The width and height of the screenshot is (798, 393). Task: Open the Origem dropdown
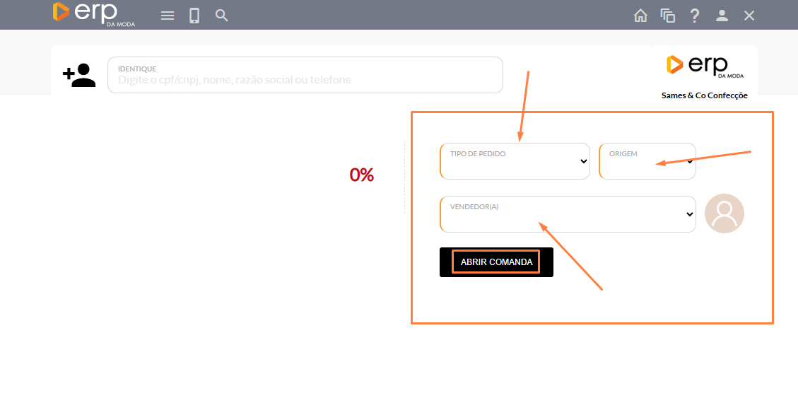coord(647,161)
